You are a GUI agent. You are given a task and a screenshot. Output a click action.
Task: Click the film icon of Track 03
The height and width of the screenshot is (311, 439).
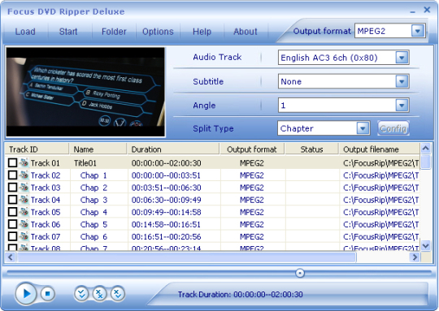click(24, 187)
